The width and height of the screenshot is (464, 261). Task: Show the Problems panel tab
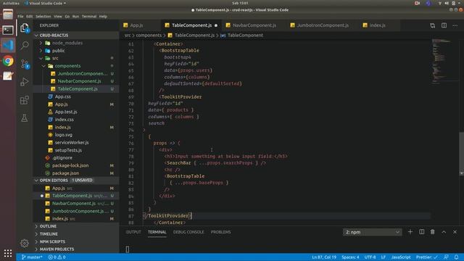[x=220, y=232]
